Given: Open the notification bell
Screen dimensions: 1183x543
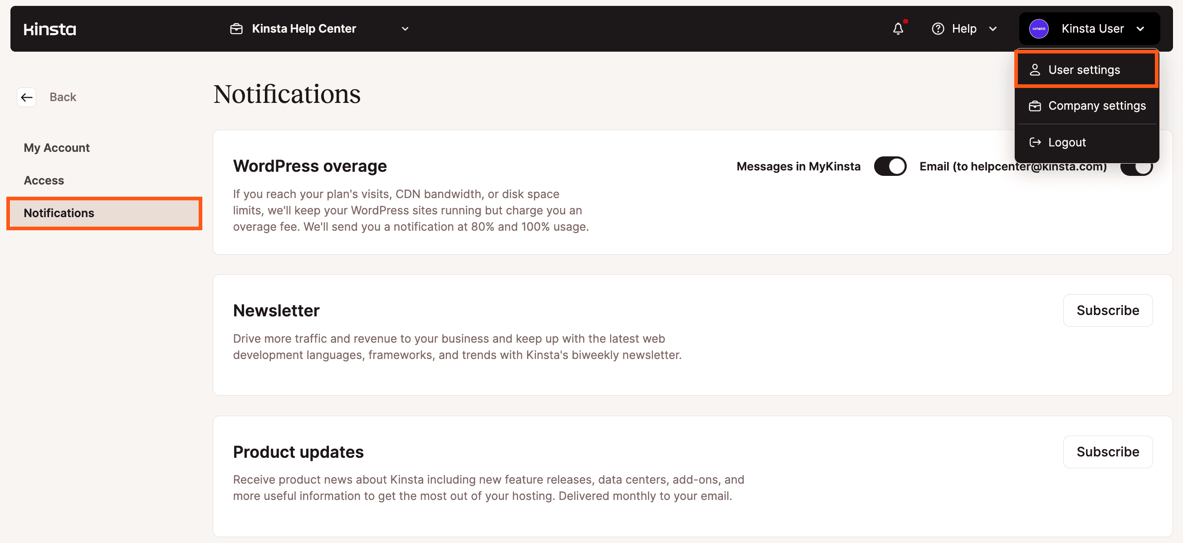Looking at the screenshot, I should tap(898, 29).
